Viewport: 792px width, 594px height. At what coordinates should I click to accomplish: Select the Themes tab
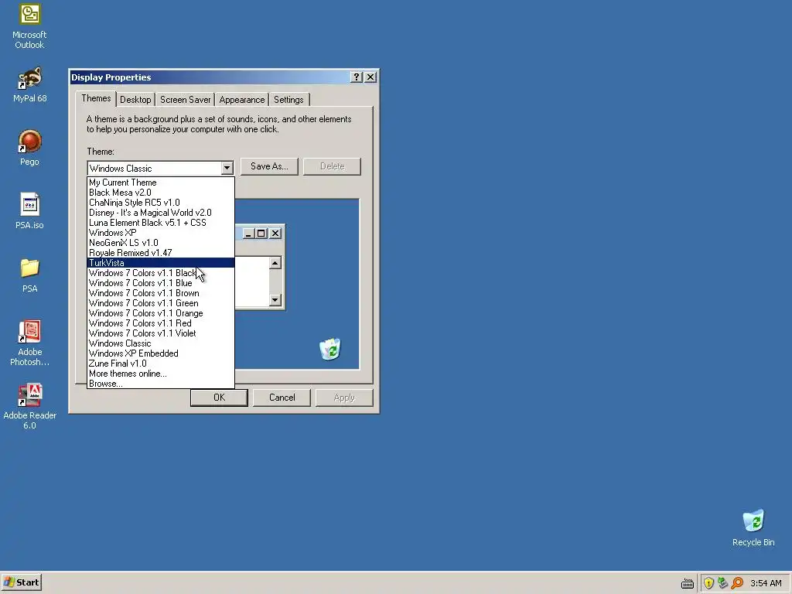pos(96,98)
